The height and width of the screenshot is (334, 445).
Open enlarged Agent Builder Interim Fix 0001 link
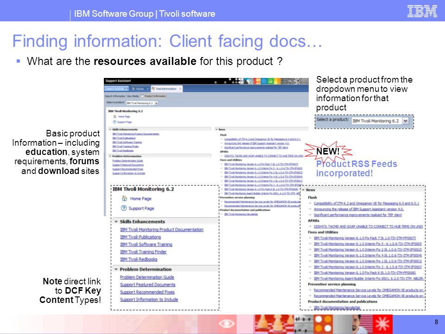point(369,279)
